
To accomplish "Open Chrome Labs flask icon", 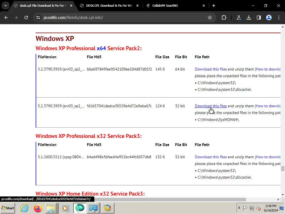I will [x=239, y=18].
